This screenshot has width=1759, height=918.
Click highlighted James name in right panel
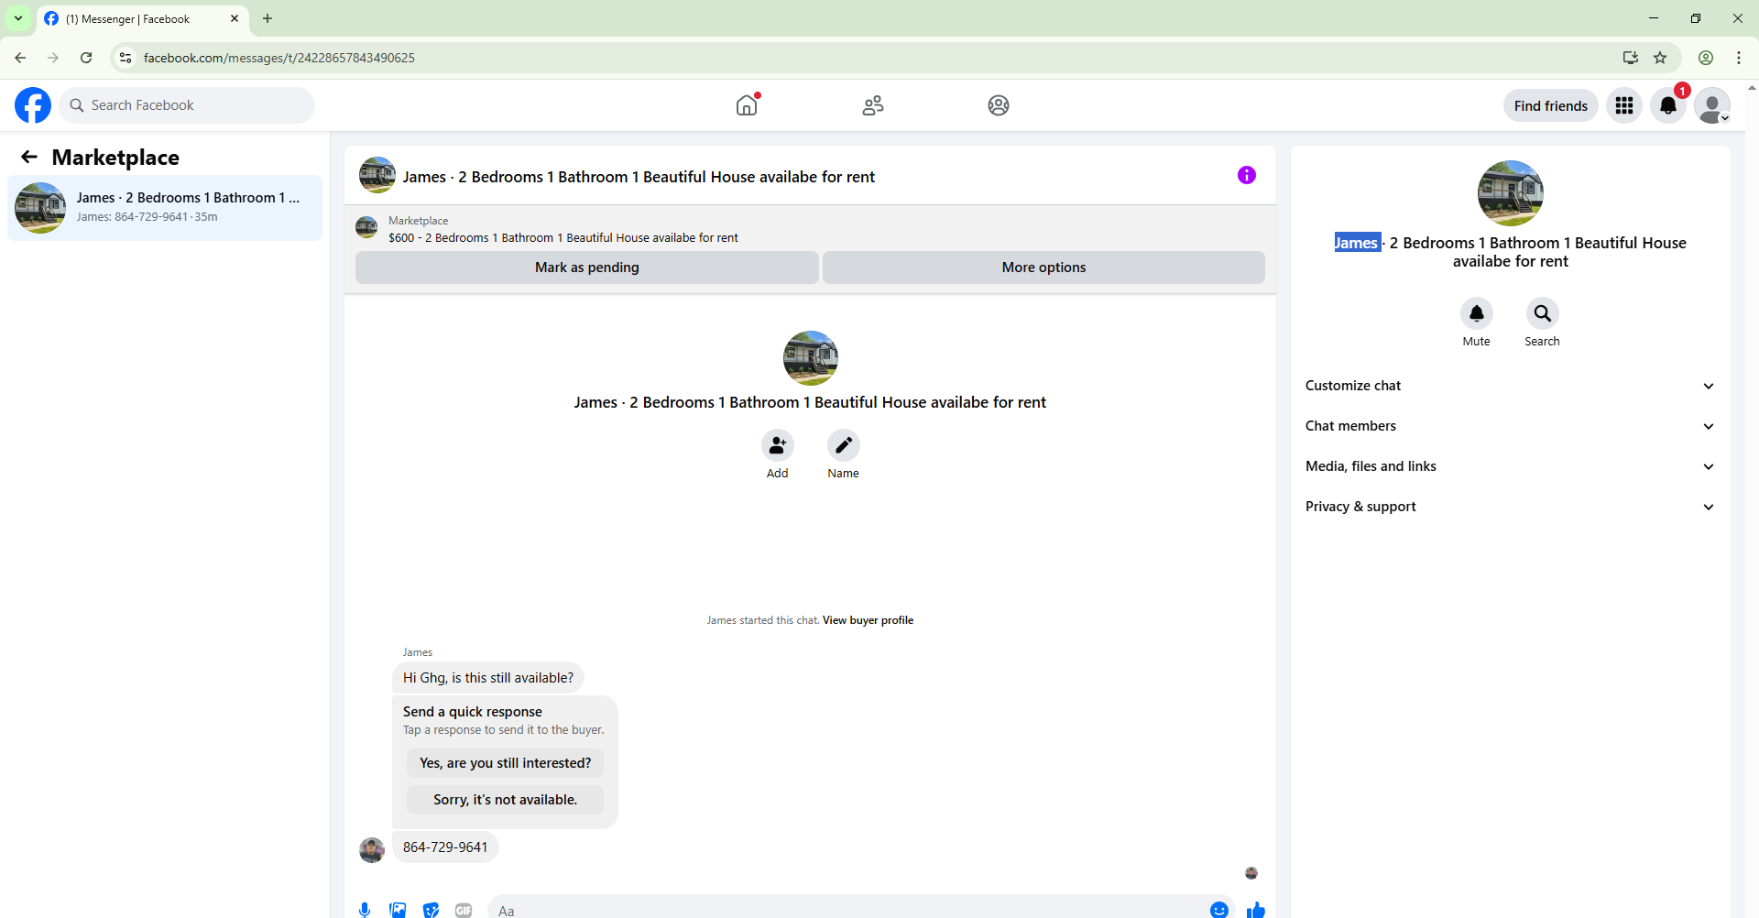[1357, 243]
